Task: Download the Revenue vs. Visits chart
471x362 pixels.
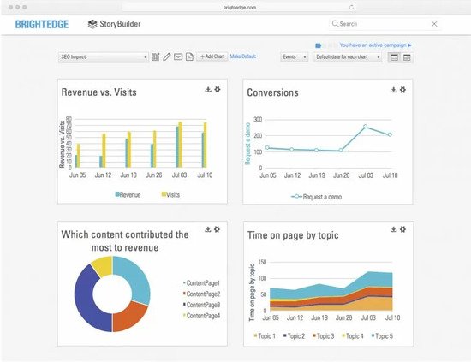Action: (208, 90)
